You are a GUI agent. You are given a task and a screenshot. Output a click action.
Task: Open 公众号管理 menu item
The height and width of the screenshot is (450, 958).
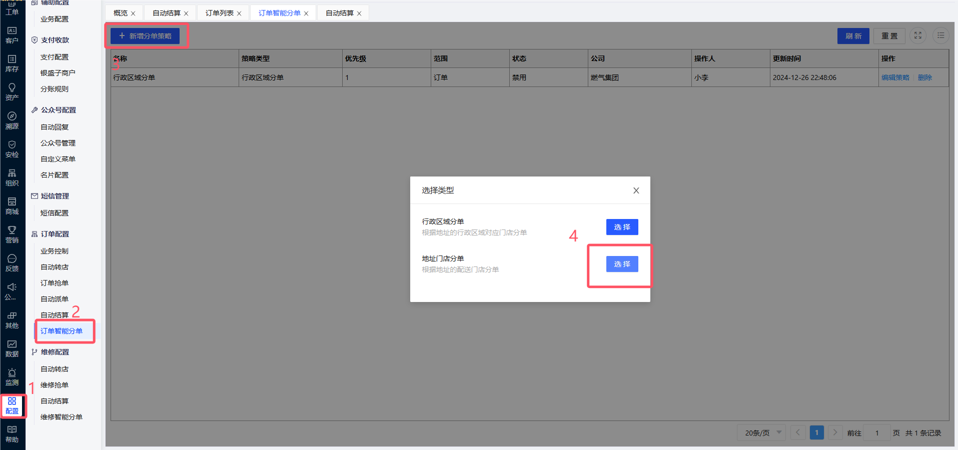[x=58, y=143]
